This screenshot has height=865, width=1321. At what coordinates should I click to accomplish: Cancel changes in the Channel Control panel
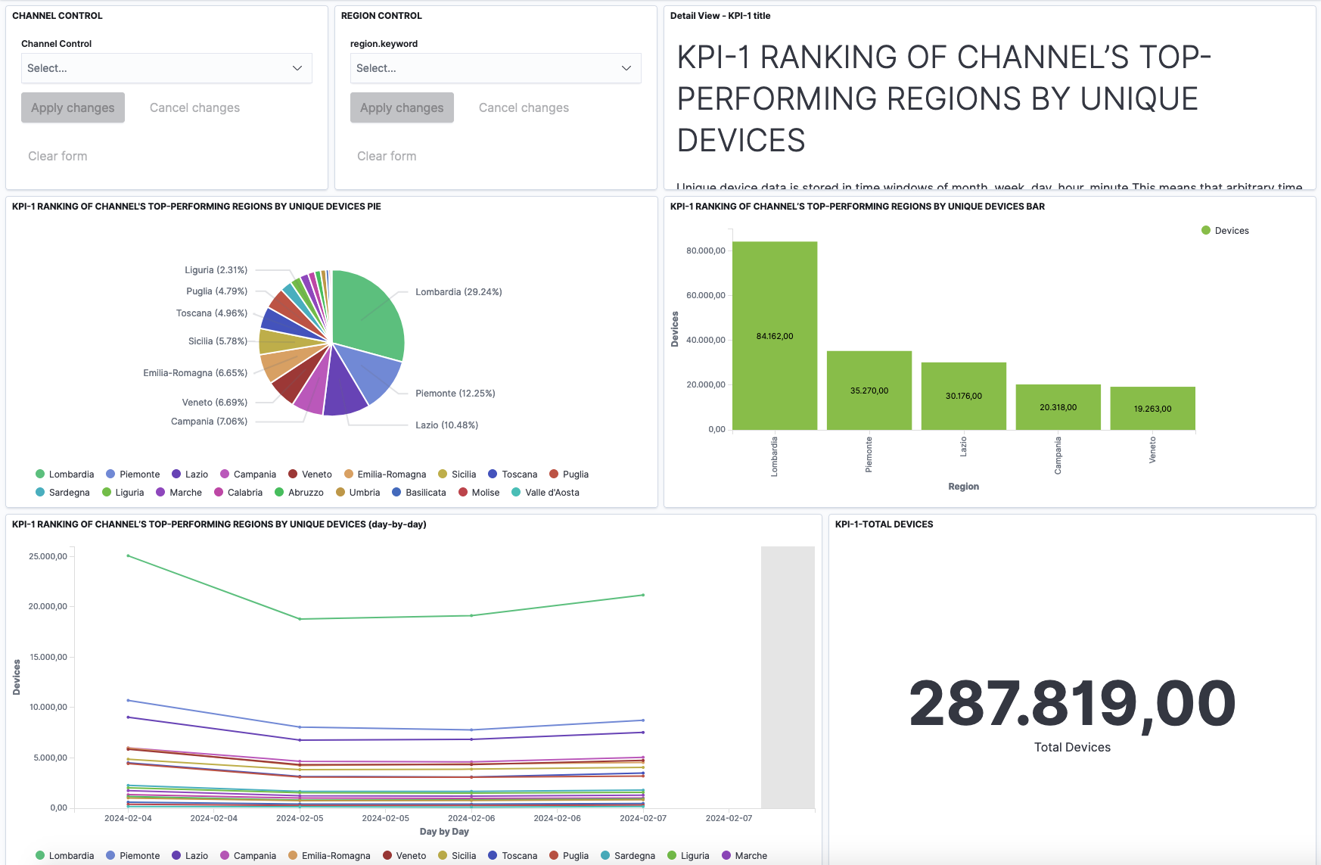(x=194, y=107)
